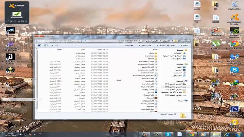Select Local Disk (E:) in navigation pane
The height and width of the screenshot is (137, 244).
pos(175,90)
